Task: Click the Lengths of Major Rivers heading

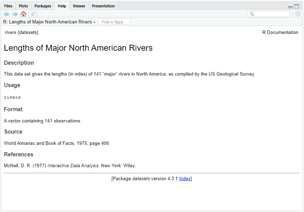Action: [78, 48]
